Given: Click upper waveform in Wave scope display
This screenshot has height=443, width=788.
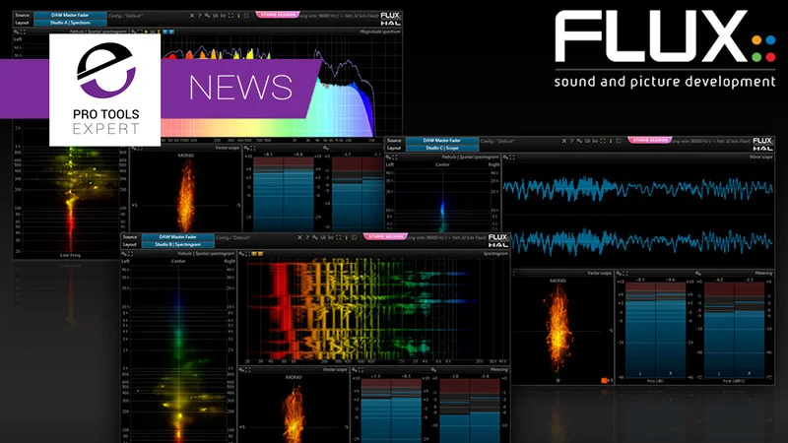Looking at the screenshot, I should point(637,188).
